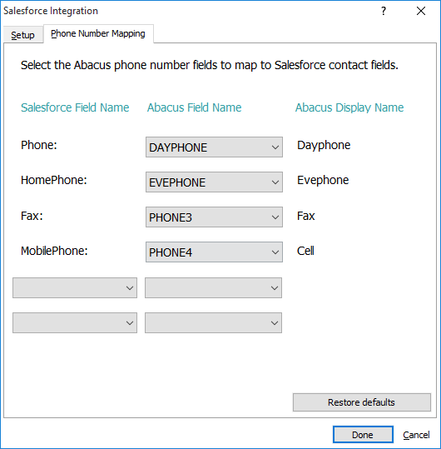Screen dimensions: 441x449
Task: Click the Dayphone display name text
Action: [324, 145]
